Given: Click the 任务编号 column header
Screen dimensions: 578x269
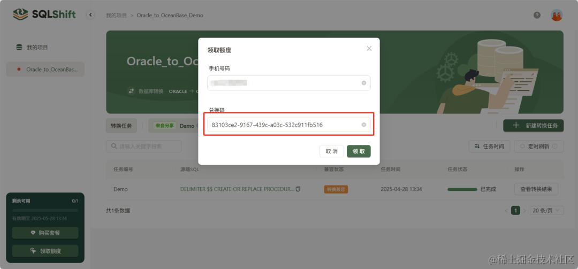Looking at the screenshot, I should click(123, 169).
